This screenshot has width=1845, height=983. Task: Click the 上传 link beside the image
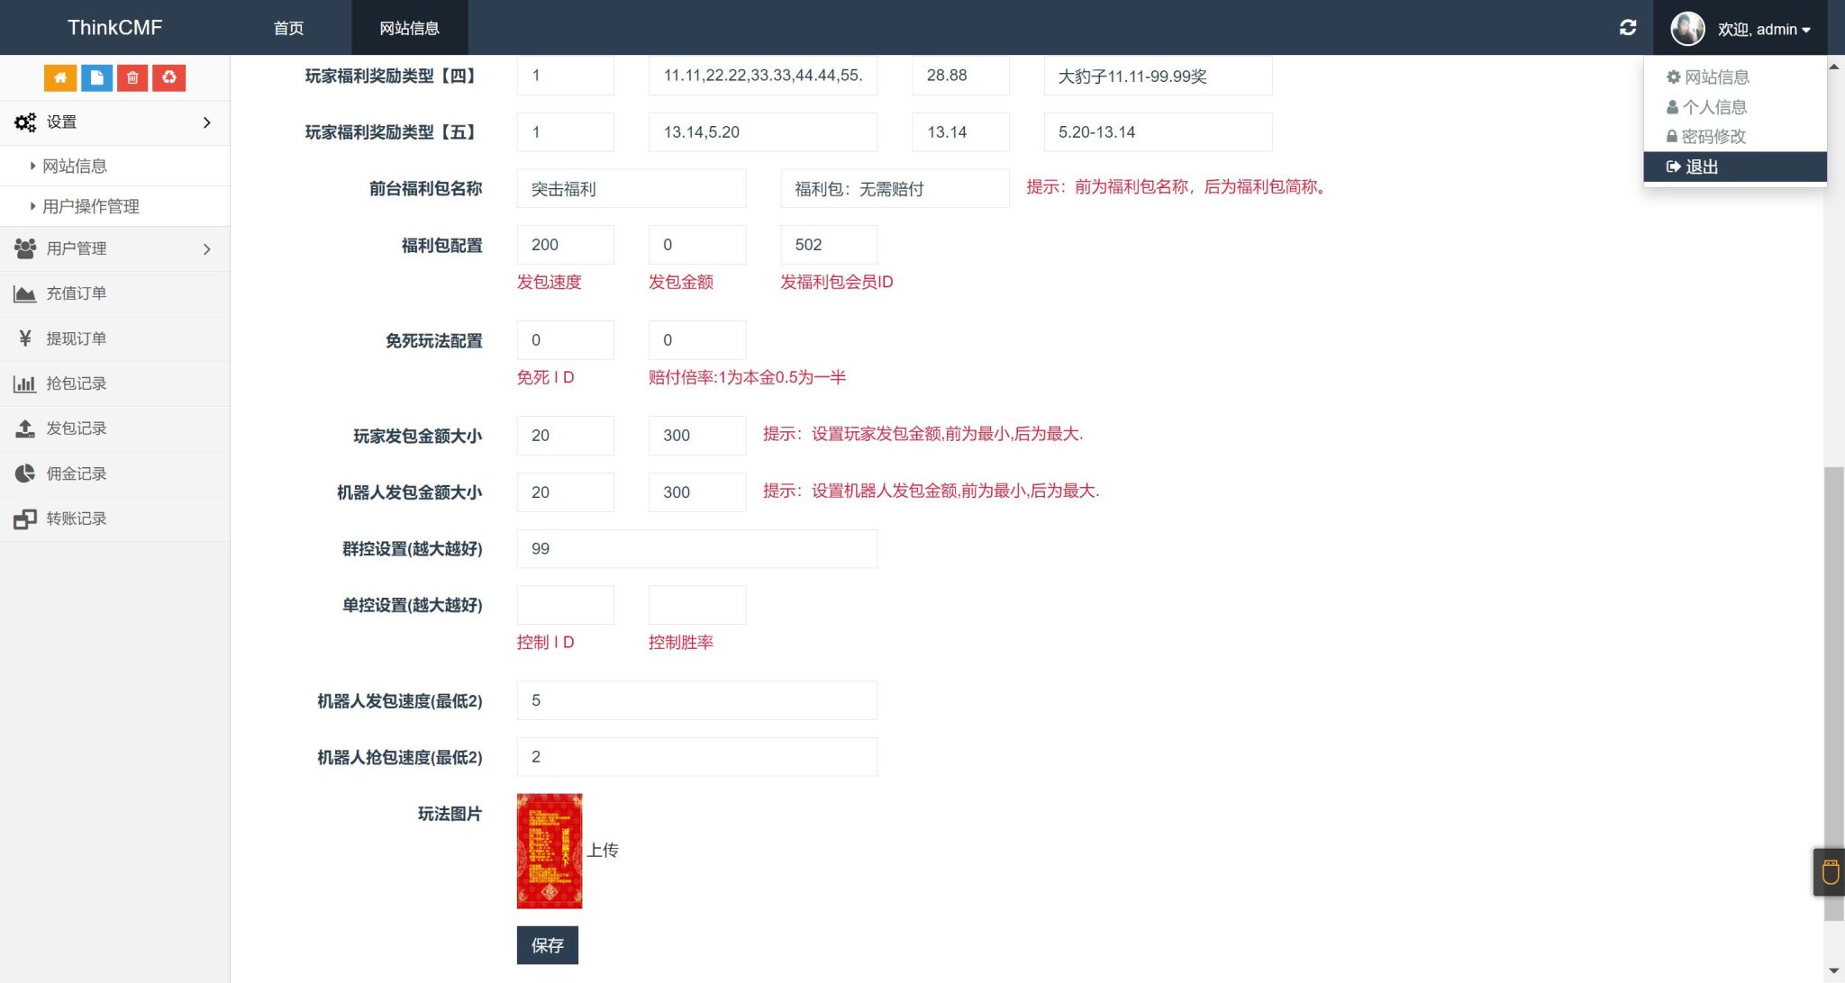(604, 850)
